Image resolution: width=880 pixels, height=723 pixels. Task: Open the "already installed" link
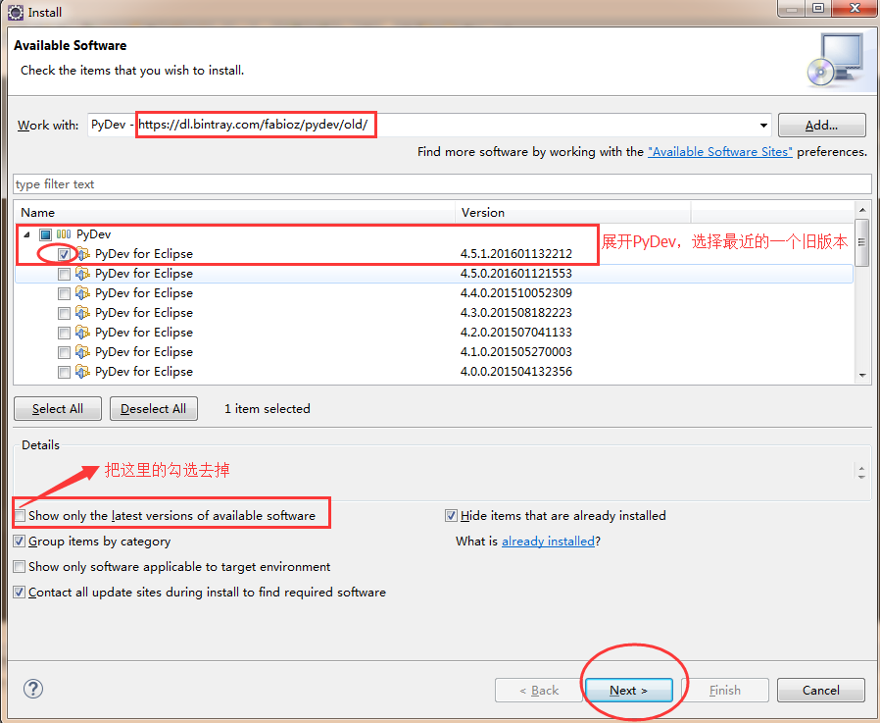(548, 541)
